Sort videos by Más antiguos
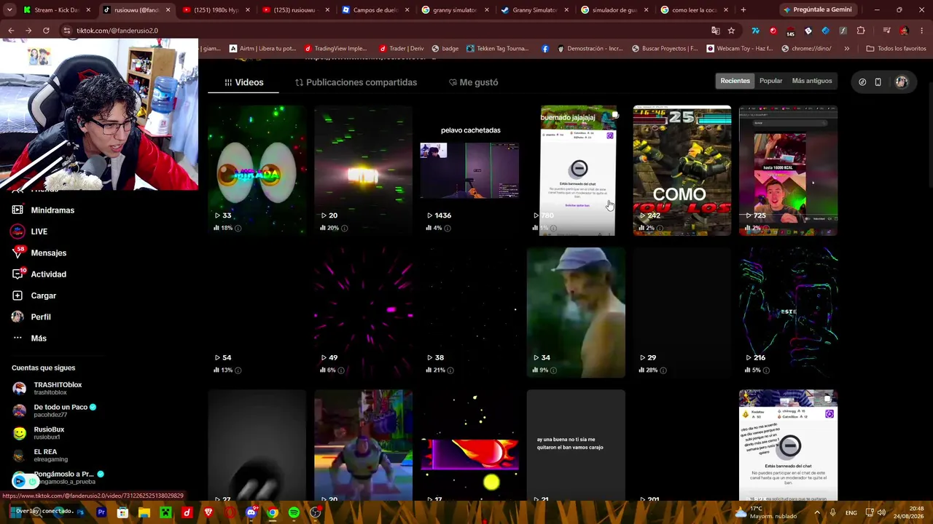The image size is (933, 524). click(812, 81)
